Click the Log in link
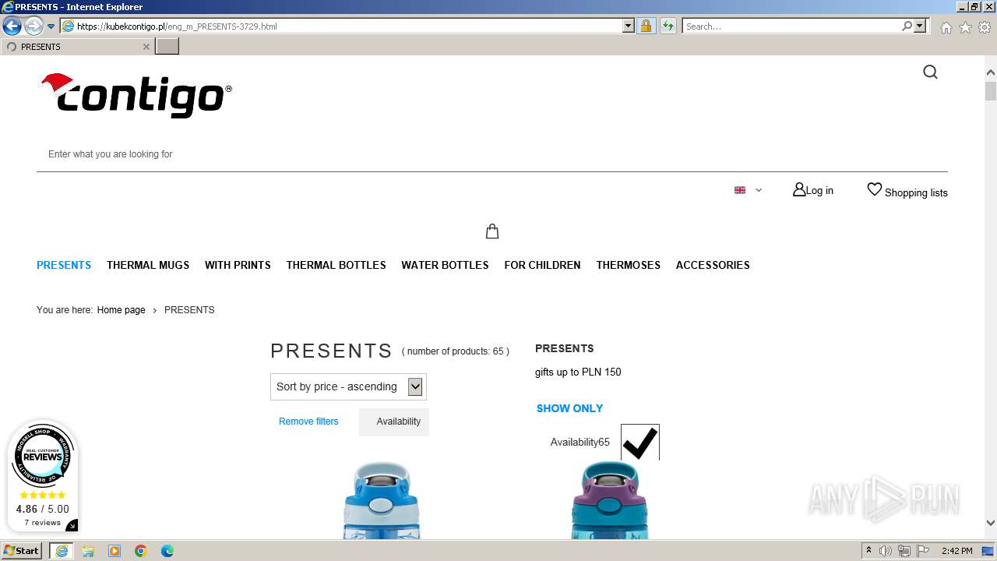This screenshot has height=561, width=997. coord(819,190)
